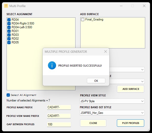Viewport: 152px width, 133px height.
Task: Uncheck the RD04 alignment
Action: (9, 20)
